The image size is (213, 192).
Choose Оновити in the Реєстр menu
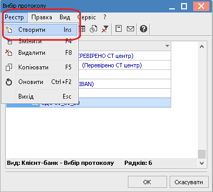tap(40, 82)
